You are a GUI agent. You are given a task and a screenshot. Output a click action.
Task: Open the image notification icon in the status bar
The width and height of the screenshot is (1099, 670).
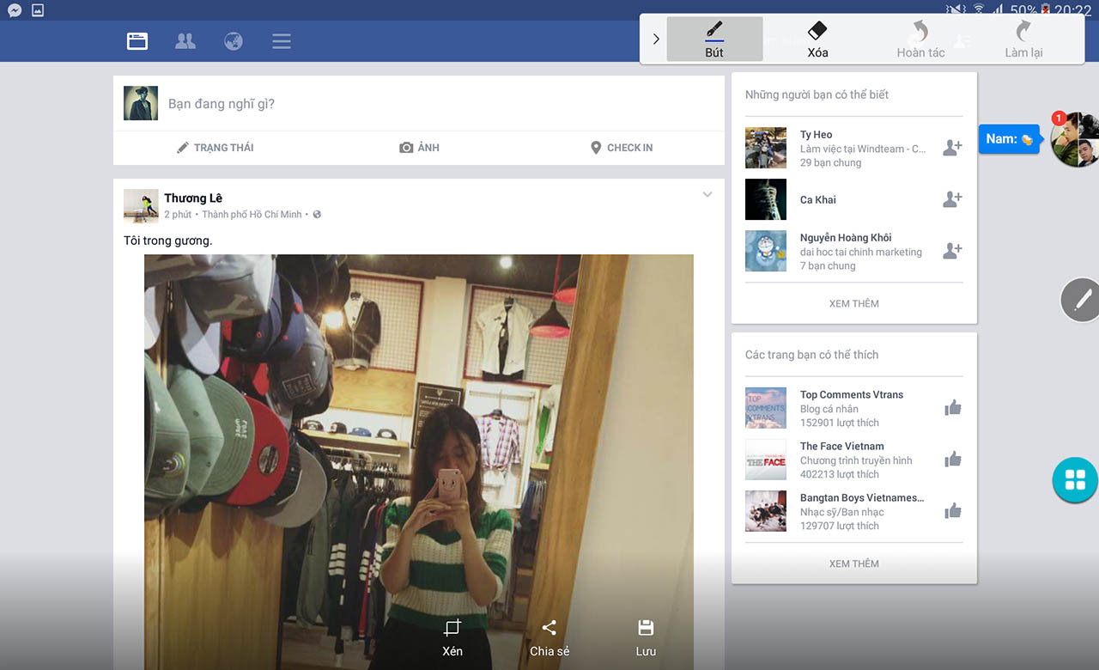pyautogui.click(x=38, y=10)
